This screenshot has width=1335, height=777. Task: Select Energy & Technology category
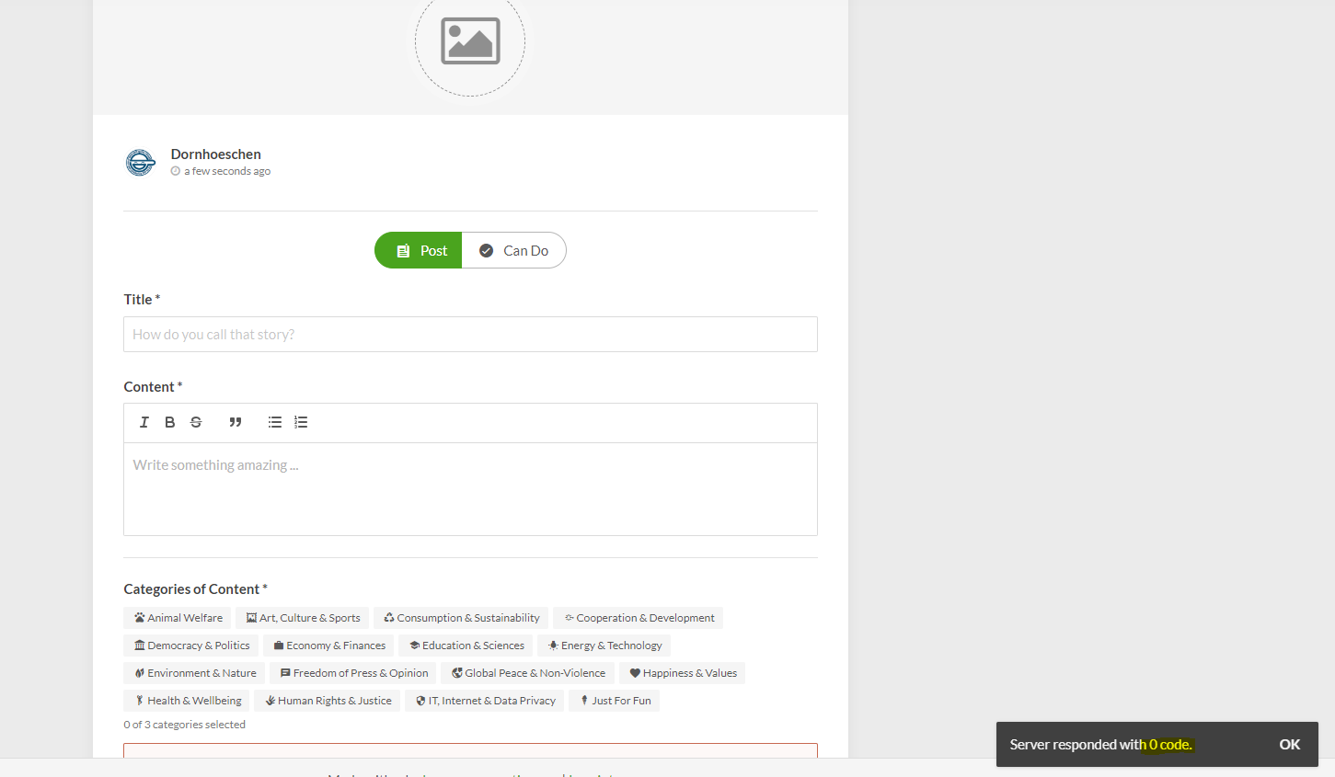click(604, 646)
